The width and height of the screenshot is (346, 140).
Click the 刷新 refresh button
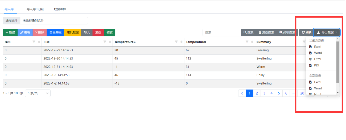pos(306,32)
